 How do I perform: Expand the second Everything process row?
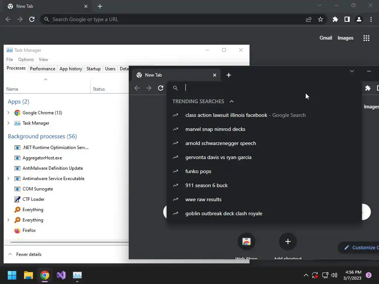[9, 220]
